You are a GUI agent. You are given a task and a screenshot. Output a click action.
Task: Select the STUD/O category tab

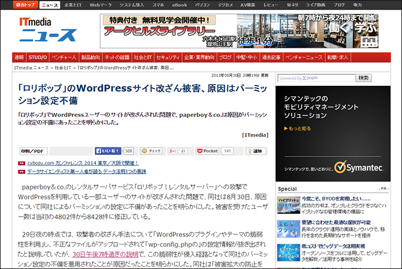[x=38, y=57]
